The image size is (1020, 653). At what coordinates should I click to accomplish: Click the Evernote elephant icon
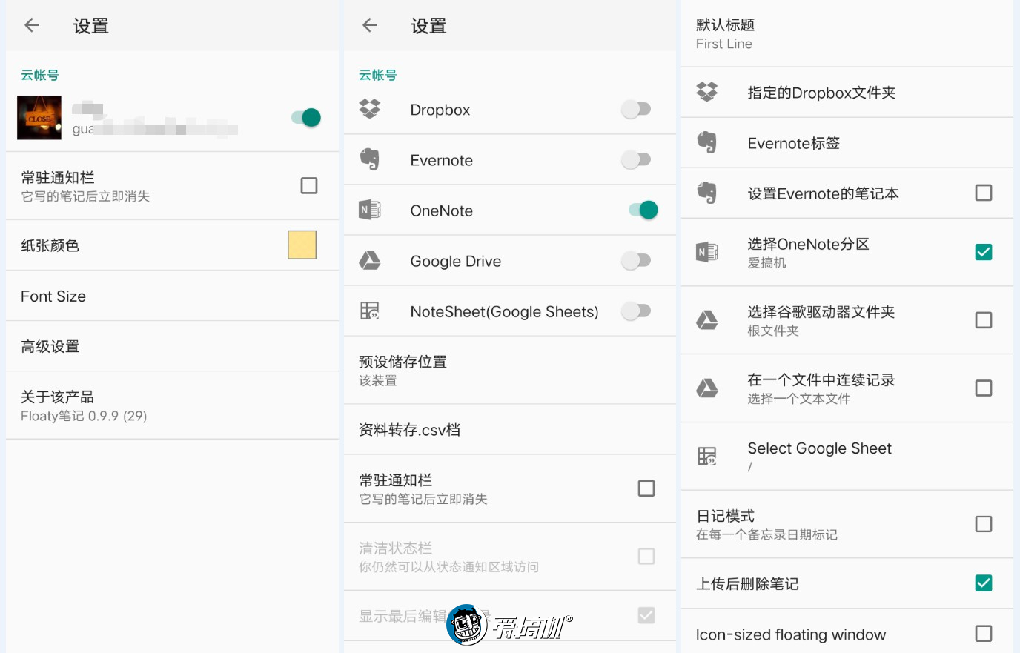(x=370, y=159)
